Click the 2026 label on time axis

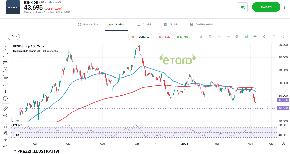point(185,144)
